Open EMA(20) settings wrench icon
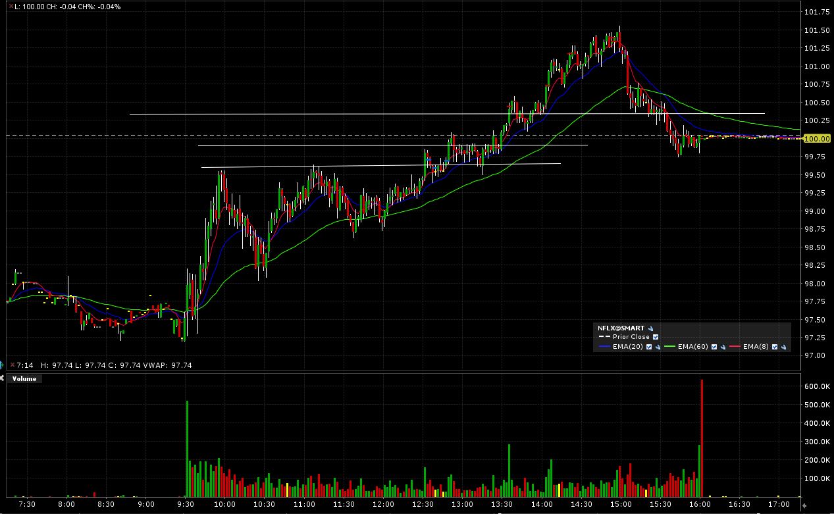 (x=658, y=347)
